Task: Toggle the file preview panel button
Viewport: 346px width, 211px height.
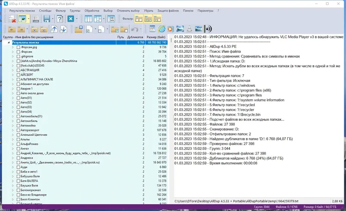Action: click(x=22, y=19)
